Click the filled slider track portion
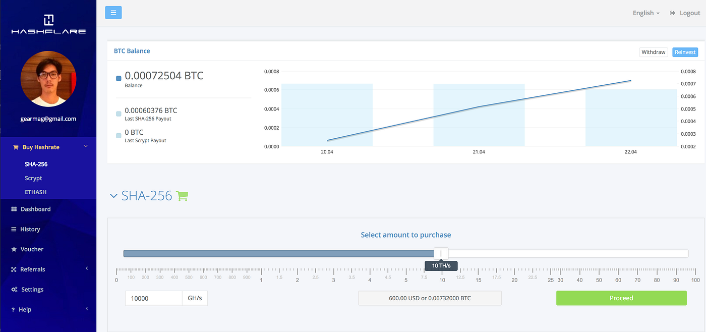706x332 pixels. (x=279, y=253)
